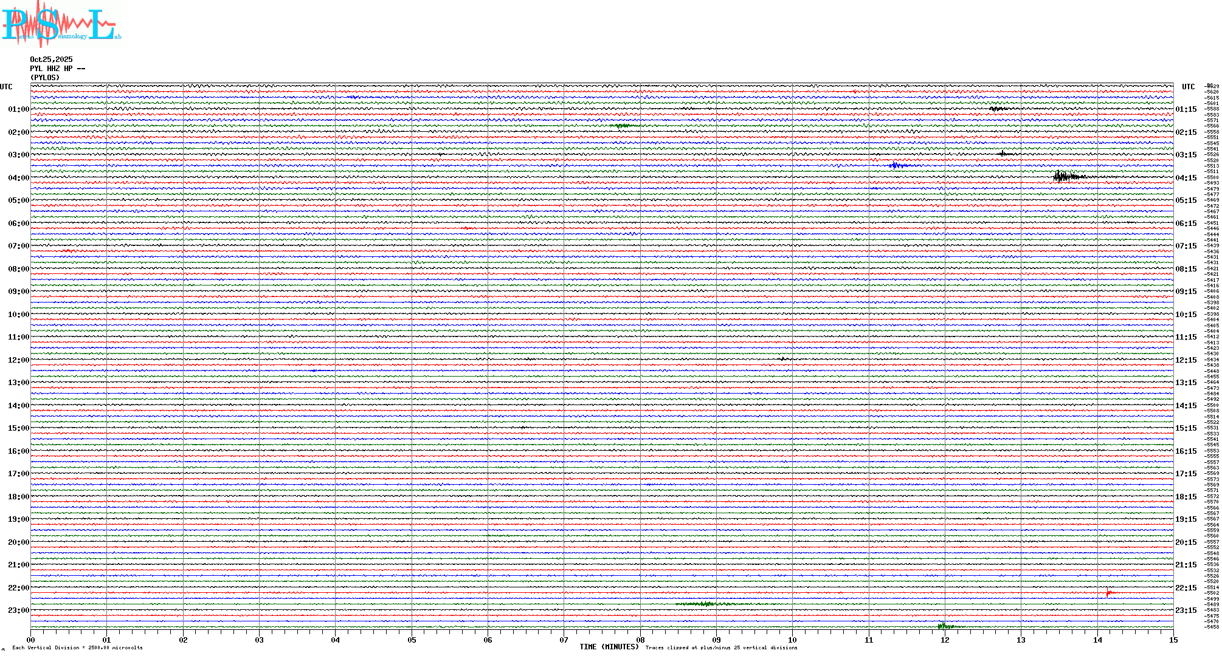Click the TIME (MINUTES) axis label
1222x656 pixels.
[609, 647]
